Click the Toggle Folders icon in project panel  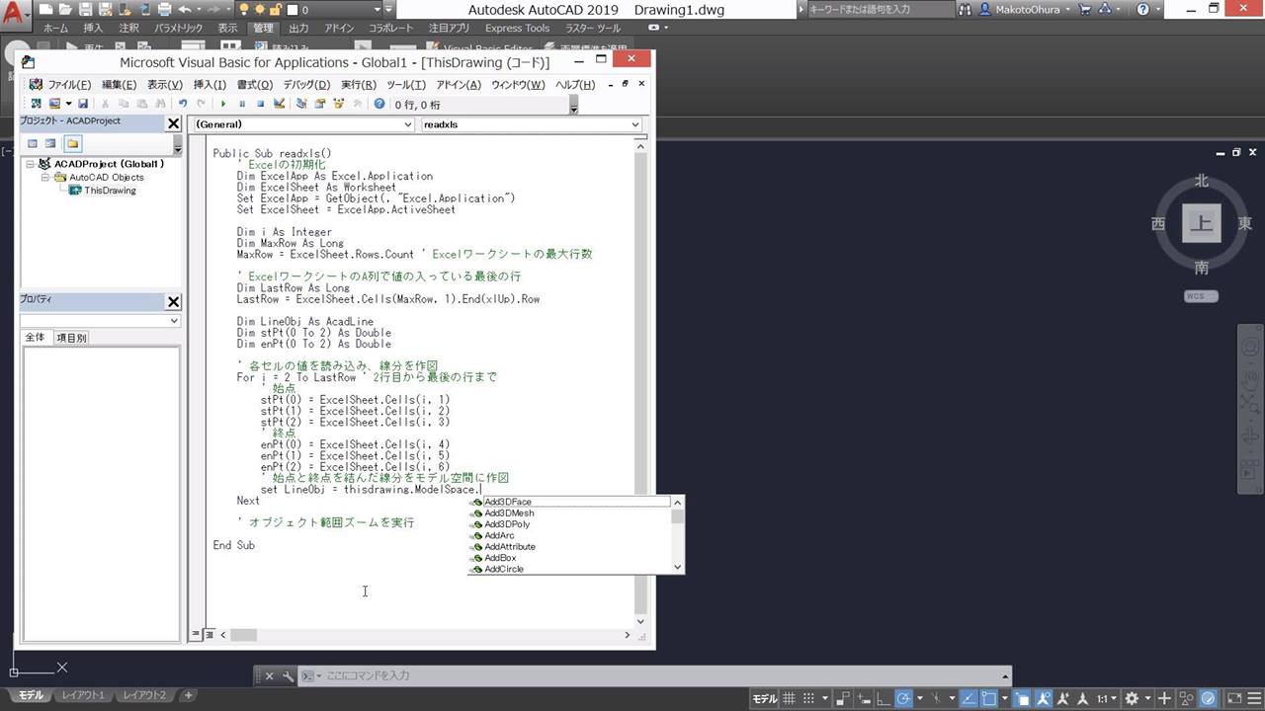pyautogui.click(x=73, y=144)
